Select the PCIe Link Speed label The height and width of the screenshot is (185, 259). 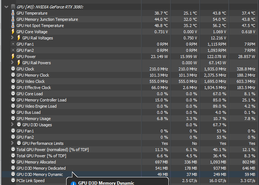tap(31, 181)
